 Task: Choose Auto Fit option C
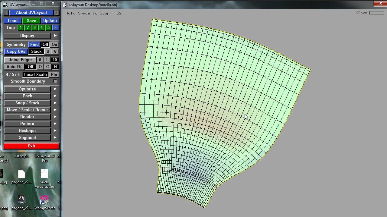click(47, 67)
